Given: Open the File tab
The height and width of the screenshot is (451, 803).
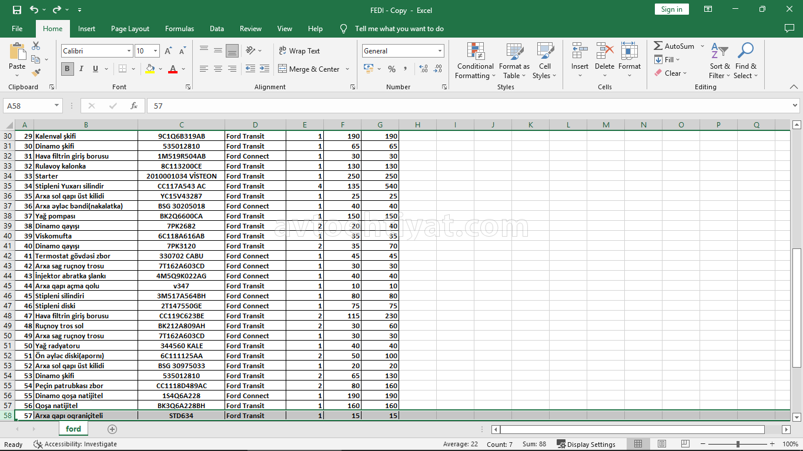Looking at the screenshot, I should pos(17,29).
